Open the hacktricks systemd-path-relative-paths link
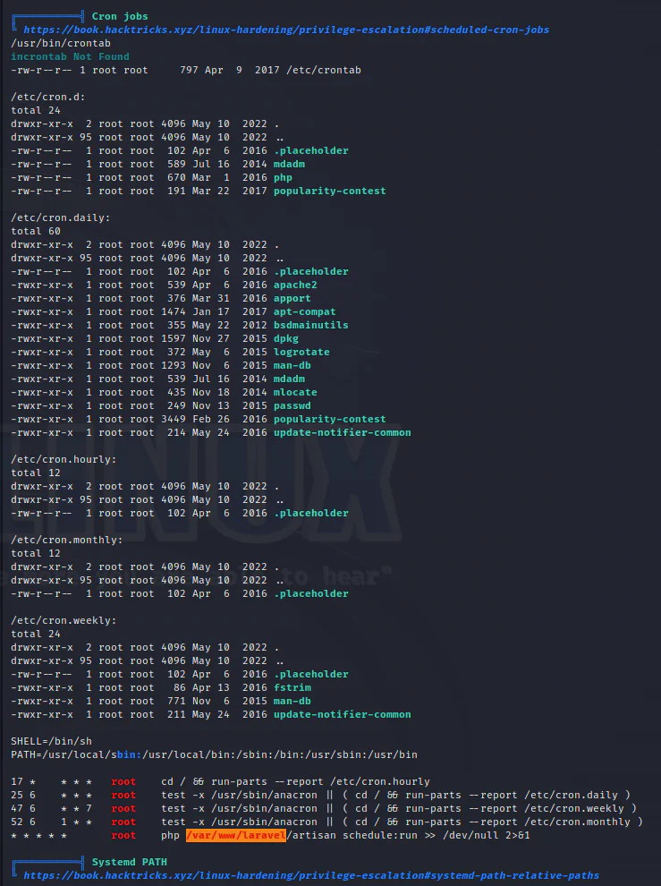The width and height of the screenshot is (661, 886). pyautogui.click(x=310, y=875)
